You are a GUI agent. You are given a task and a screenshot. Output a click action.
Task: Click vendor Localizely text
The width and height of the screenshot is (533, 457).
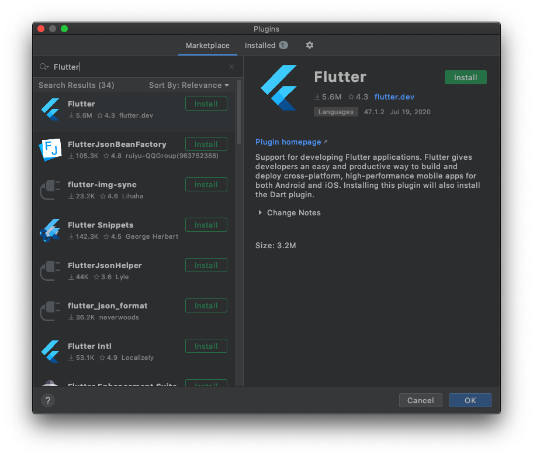138,358
